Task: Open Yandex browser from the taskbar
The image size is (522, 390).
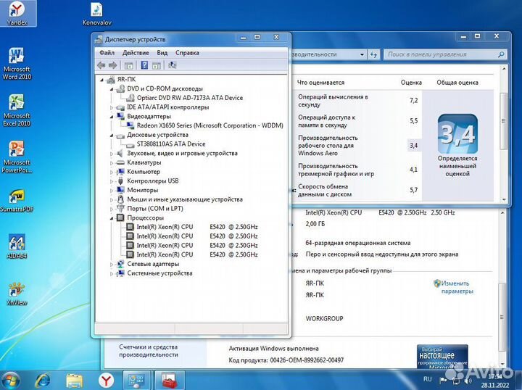Action: click(106, 380)
